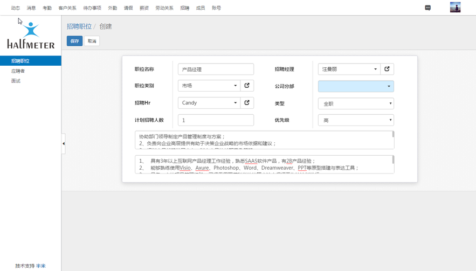Click the 取消 button
Image resolution: width=476 pixels, height=271 pixels.
click(92, 41)
